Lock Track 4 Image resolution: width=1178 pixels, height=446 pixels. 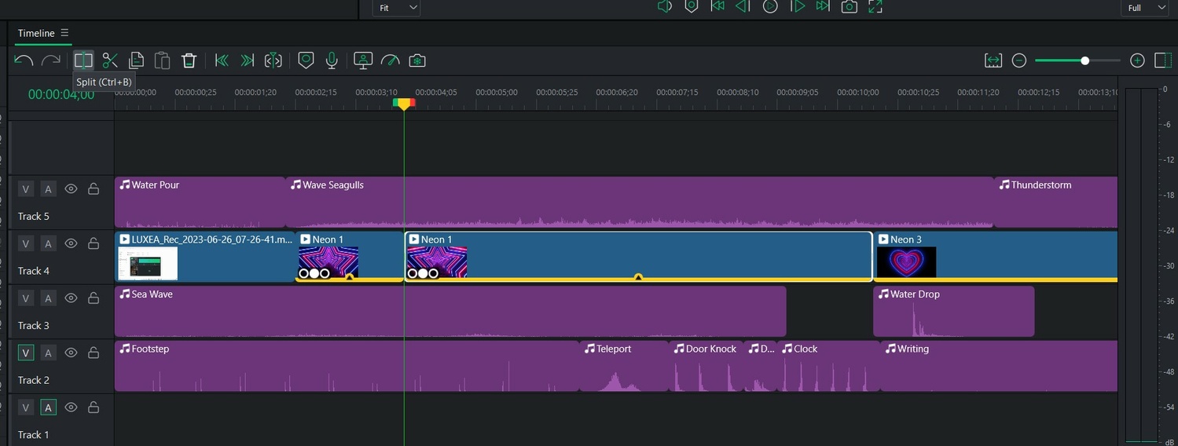(94, 243)
